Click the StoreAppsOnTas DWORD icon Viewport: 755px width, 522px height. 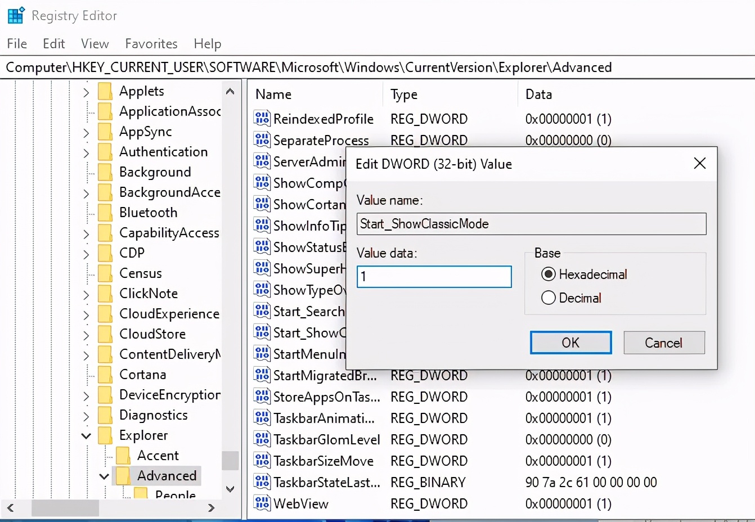click(261, 397)
